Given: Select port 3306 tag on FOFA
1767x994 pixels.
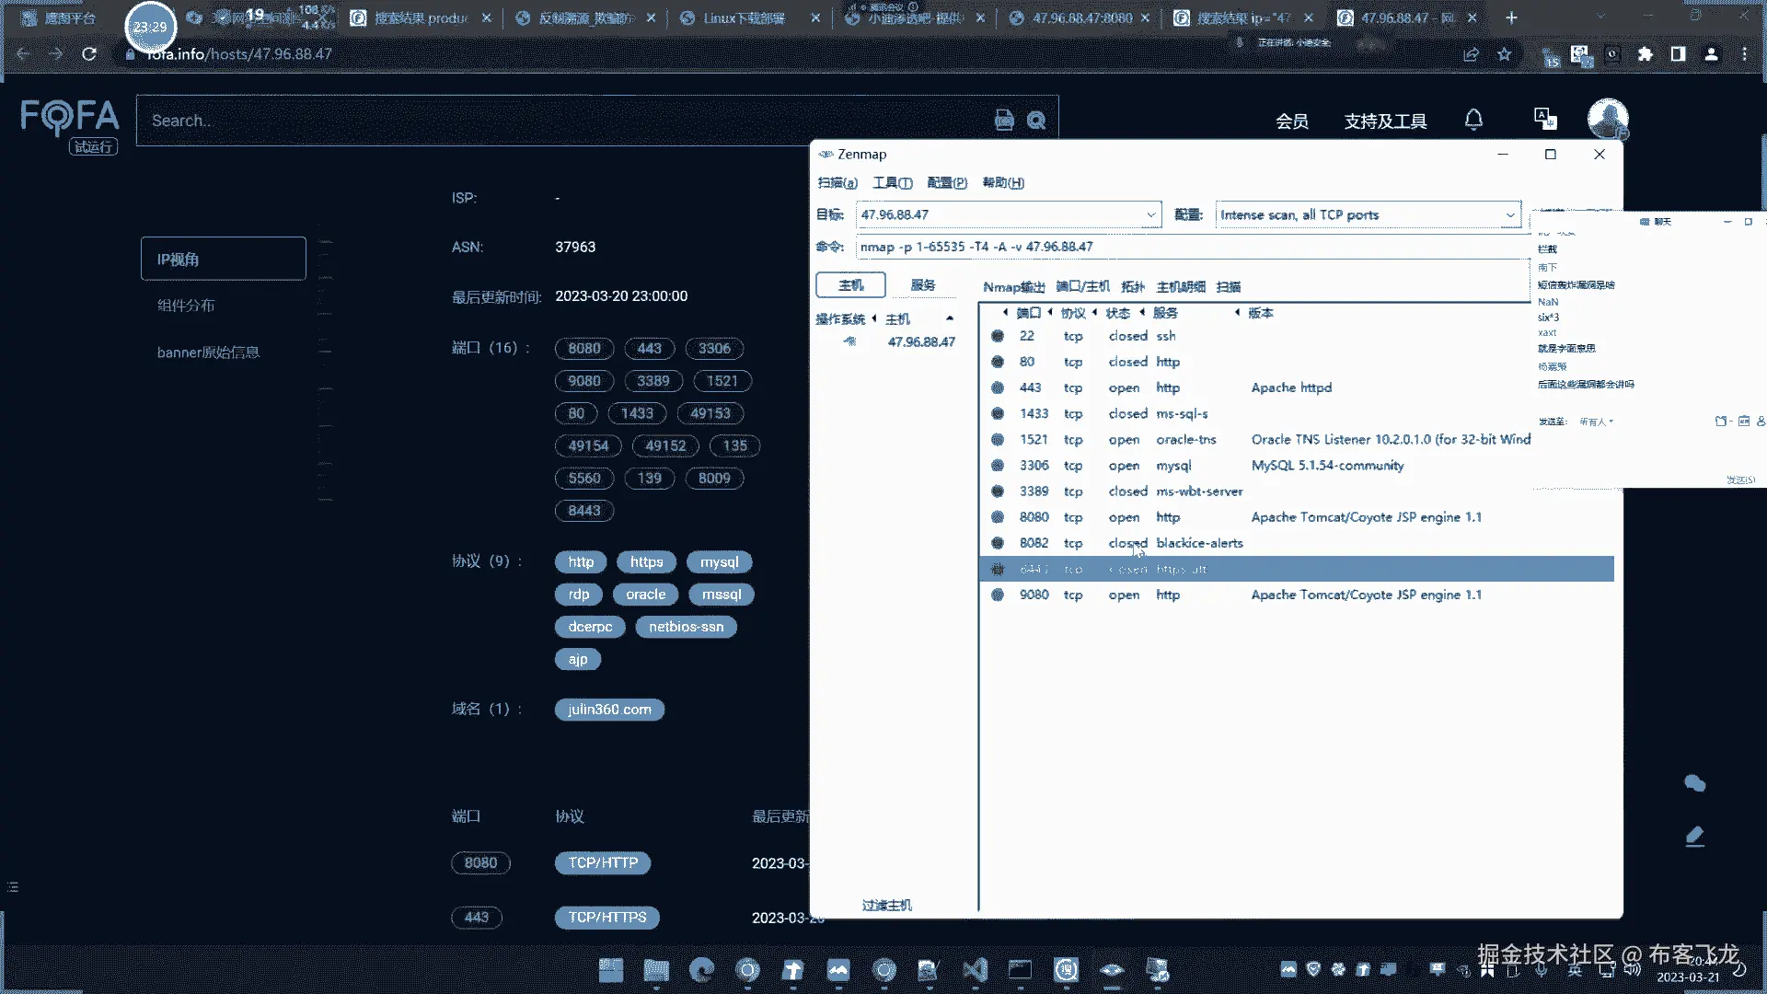Looking at the screenshot, I should point(714,348).
